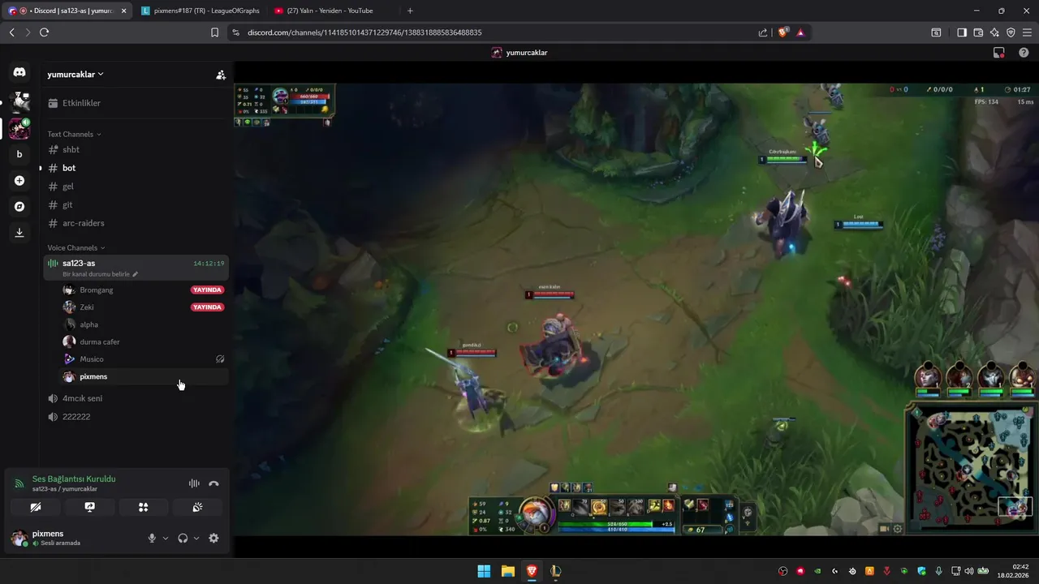Open the soundboard button
The image size is (1039, 584).
(x=197, y=507)
